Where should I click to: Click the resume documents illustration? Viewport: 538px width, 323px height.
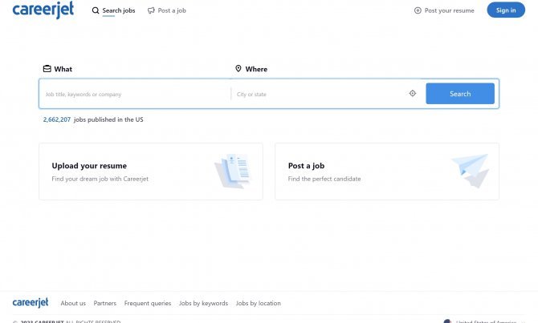pos(233,172)
